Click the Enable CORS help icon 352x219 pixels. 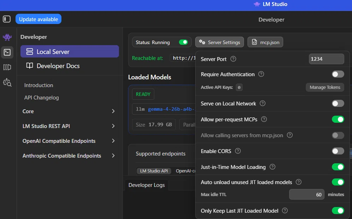pyautogui.click(x=238, y=151)
